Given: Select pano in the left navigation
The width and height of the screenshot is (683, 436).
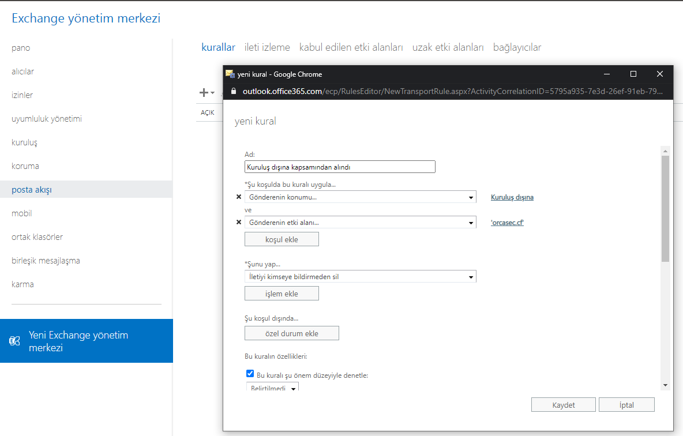Looking at the screenshot, I should pyautogui.click(x=21, y=48).
